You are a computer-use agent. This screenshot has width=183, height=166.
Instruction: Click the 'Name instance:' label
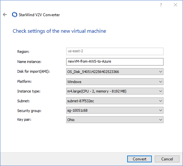(x=29, y=62)
